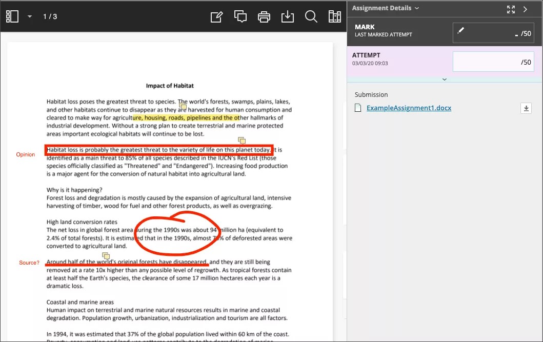Open document search
This screenshot has width=543, height=342.
(311, 16)
